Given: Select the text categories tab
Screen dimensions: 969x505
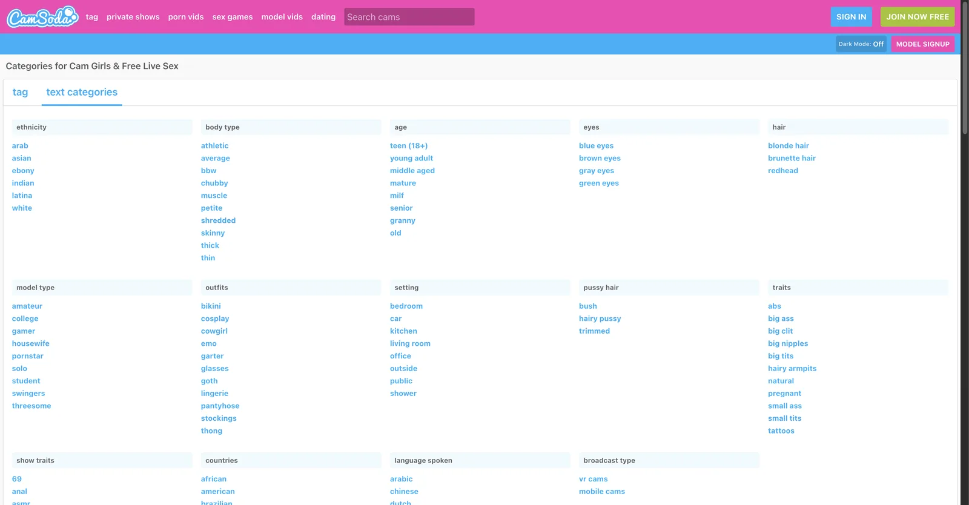Looking at the screenshot, I should (x=82, y=92).
